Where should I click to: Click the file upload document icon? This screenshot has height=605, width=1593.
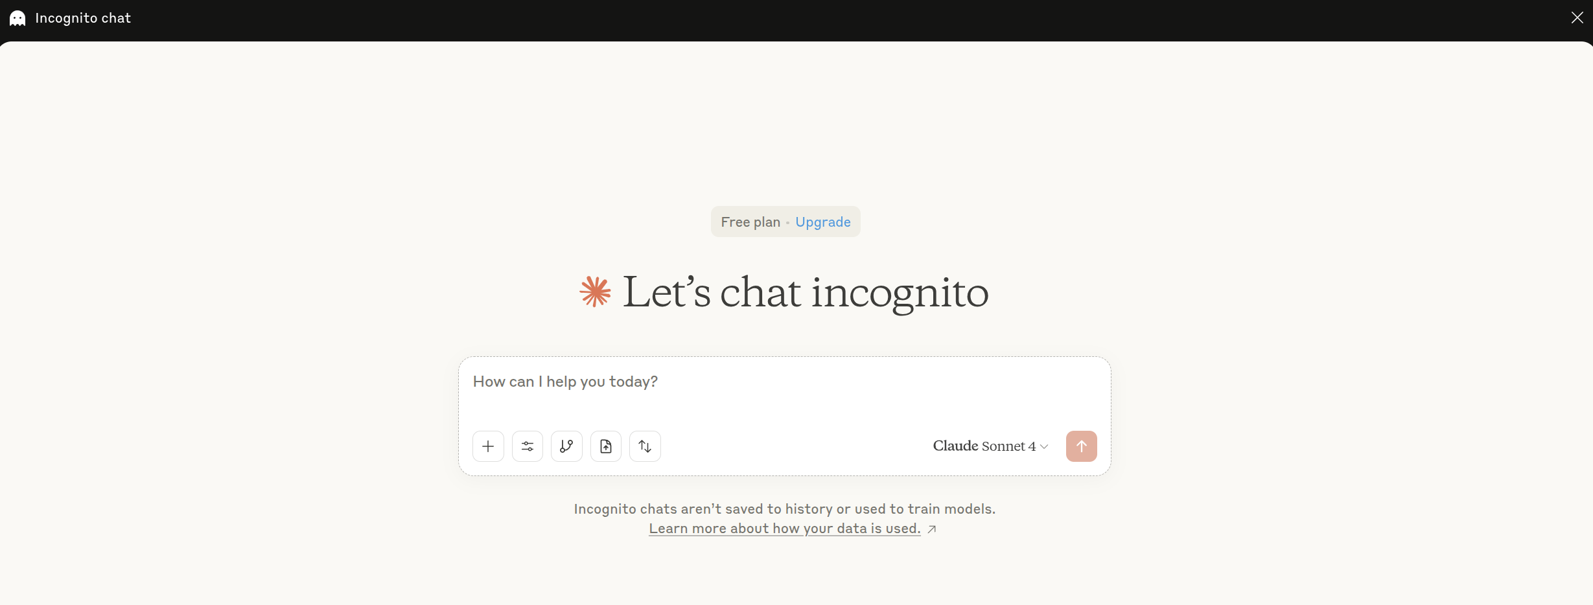pyautogui.click(x=606, y=446)
